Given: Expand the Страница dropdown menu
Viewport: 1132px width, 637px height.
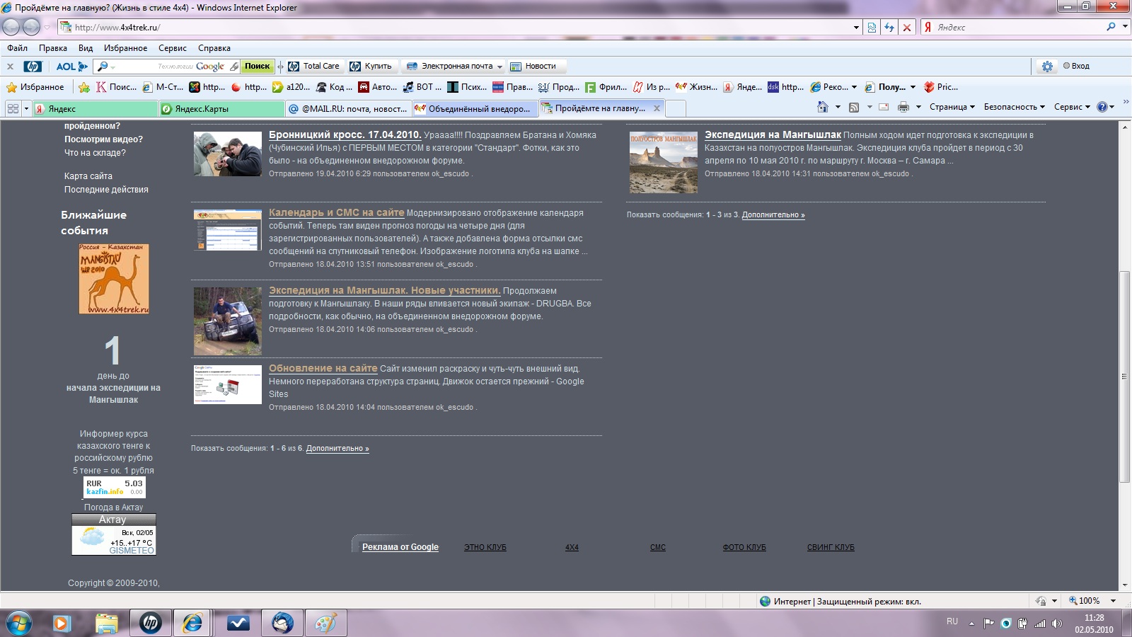Looking at the screenshot, I should point(952,107).
